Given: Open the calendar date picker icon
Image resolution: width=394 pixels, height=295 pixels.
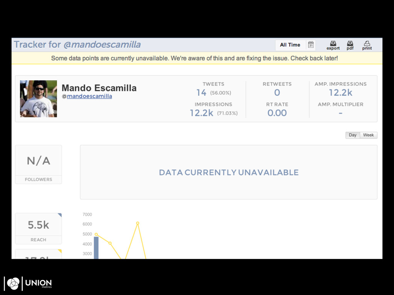Looking at the screenshot, I should coord(311,45).
